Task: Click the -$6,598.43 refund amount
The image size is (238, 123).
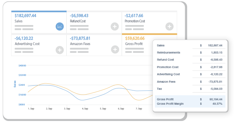Action: point(79,16)
